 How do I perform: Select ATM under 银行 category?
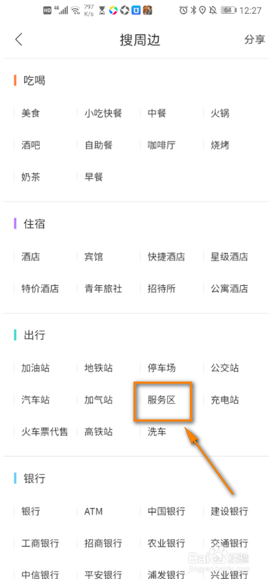pos(94,512)
